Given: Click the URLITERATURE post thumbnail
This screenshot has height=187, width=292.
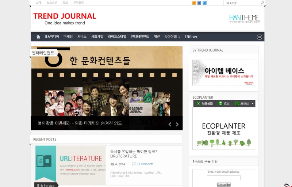Looking at the screenshot, I should 70,165.
